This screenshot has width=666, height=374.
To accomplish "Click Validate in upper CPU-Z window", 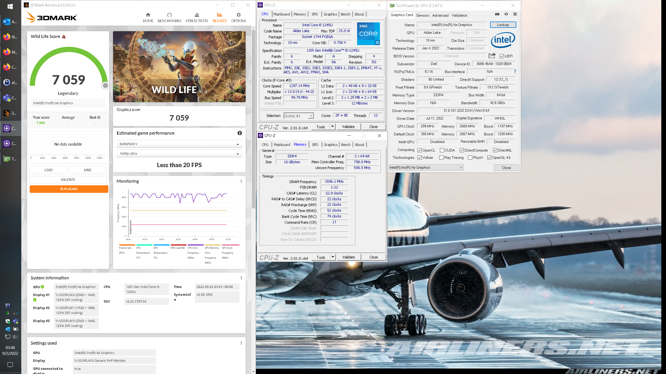I will tap(348, 127).
